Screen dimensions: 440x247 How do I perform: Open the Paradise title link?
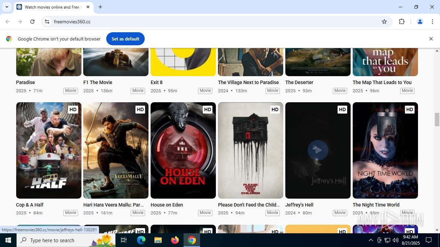click(x=25, y=82)
